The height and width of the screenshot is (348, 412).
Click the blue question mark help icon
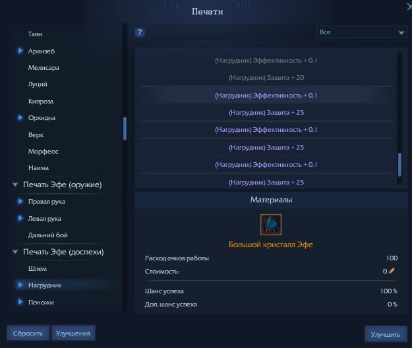[140, 32]
